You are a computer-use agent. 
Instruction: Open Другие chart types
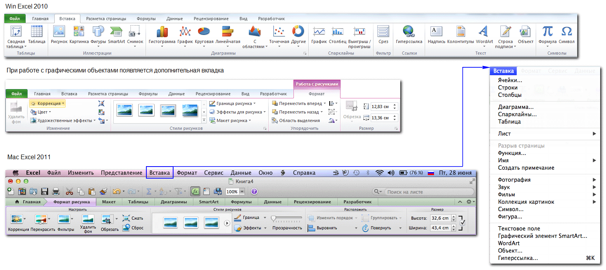[298, 31]
